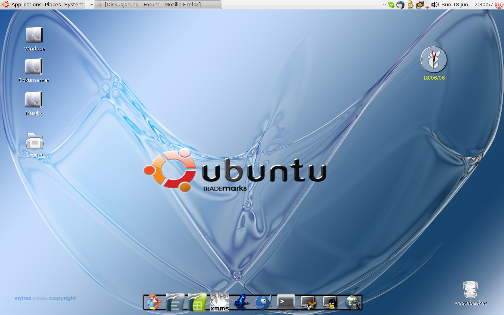Click the Ubuntu logo in the top panel

coord(6,5)
